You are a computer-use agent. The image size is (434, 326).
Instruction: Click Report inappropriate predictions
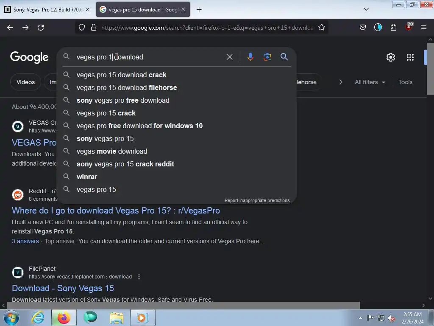point(257,200)
